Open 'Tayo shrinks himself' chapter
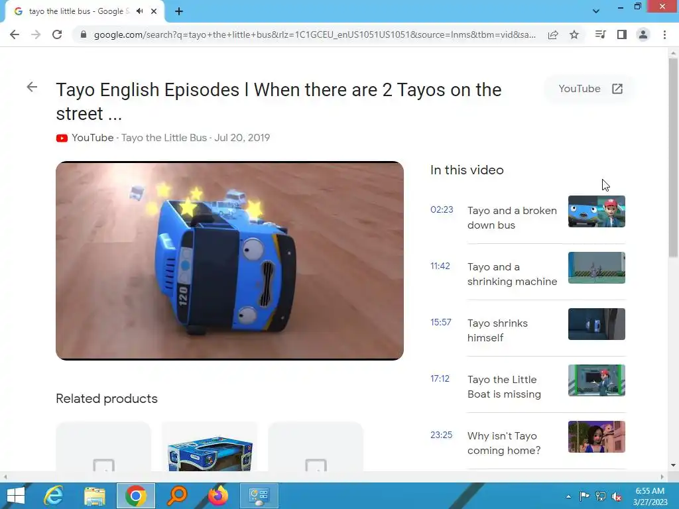Image resolution: width=679 pixels, height=509 pixels. coord(497,330)
